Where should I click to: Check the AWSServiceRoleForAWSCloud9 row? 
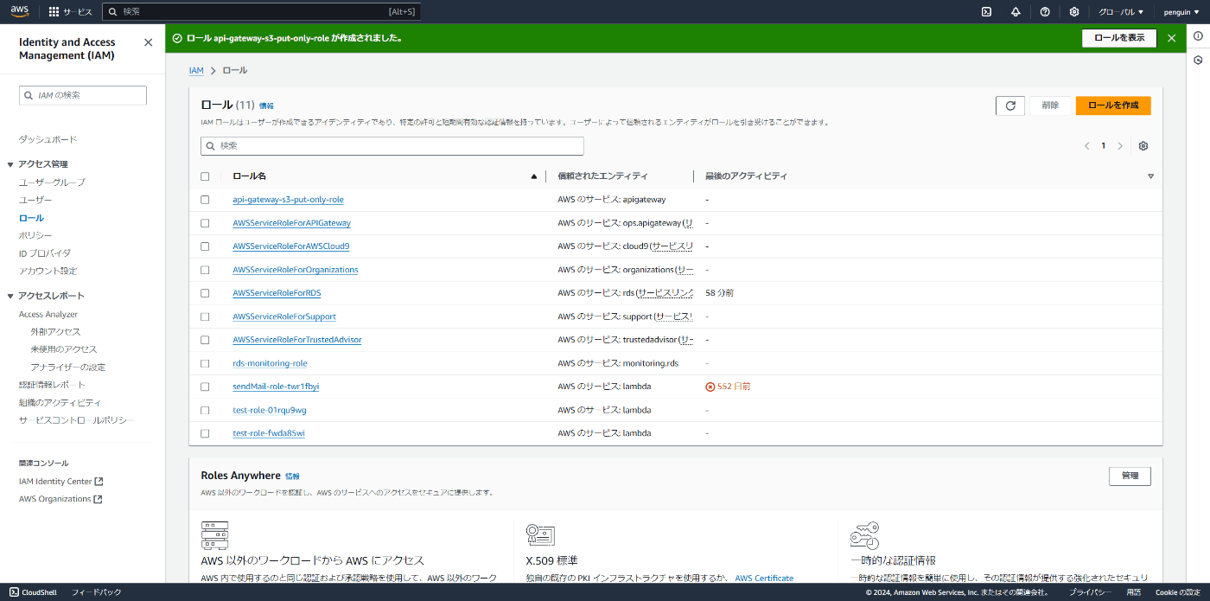[x=205, y=246]
